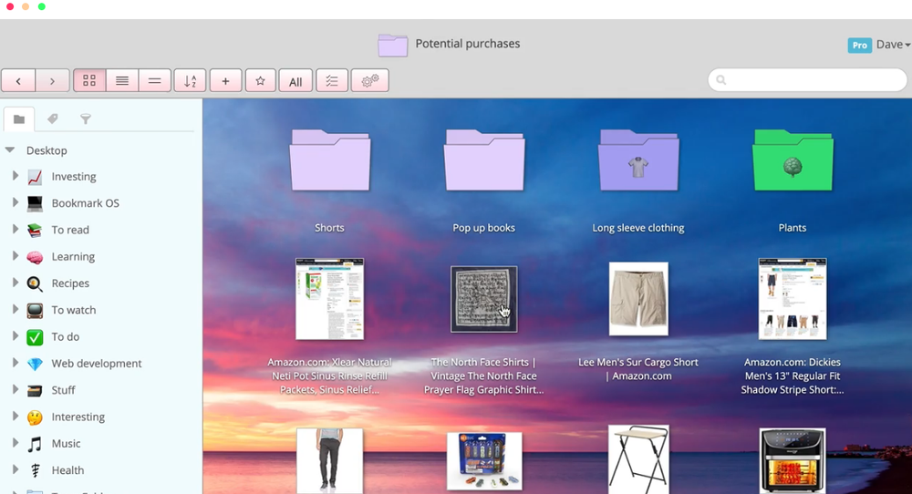Select the Learning label in sidebar
The width and height of the screenshot is (912, 494).
tap(73, 256)
